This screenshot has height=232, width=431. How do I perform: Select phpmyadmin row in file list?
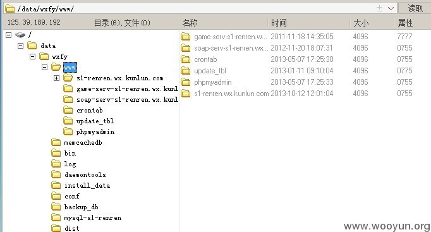[213, 82]
